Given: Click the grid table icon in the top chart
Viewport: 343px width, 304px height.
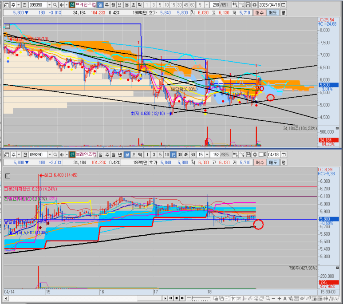Looking at the screenshot, I should pyautogui.click(x=8, y=26).
